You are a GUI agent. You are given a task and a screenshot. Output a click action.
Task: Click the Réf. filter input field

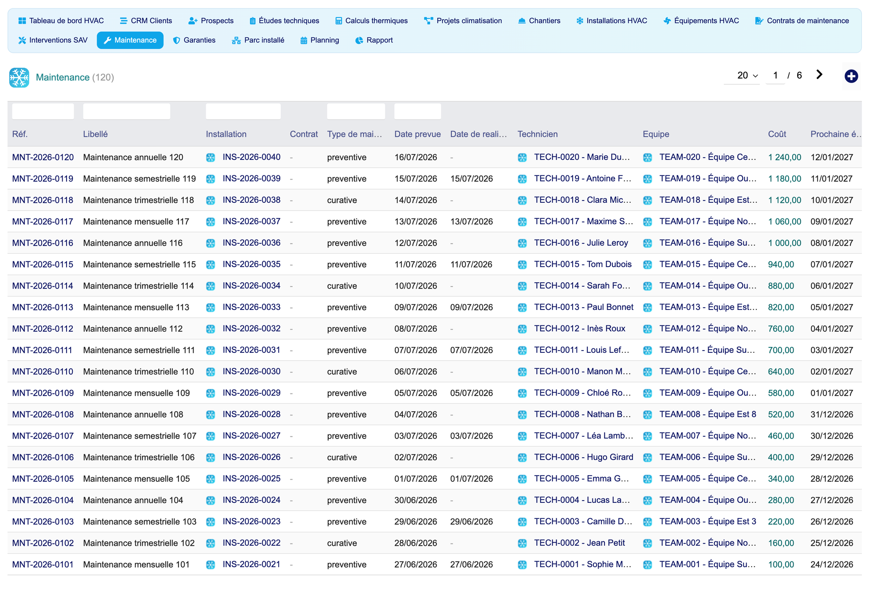[x=43, y=111]
